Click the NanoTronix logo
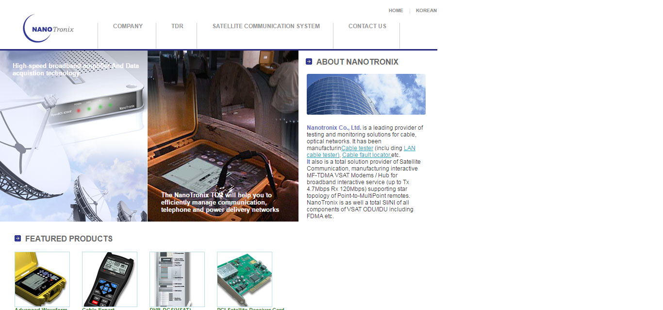The height and width of the screenshot is (310, 663). click(49, 29)
